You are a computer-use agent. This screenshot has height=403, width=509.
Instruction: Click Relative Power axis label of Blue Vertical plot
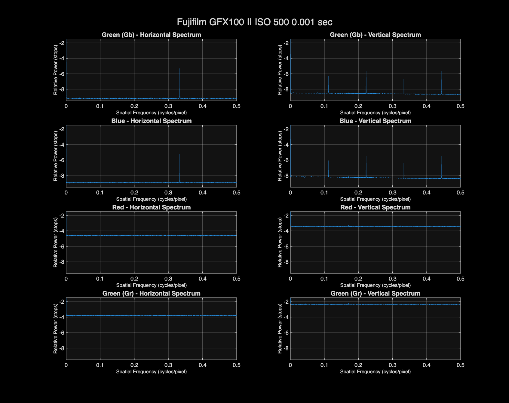pos(280,156)
